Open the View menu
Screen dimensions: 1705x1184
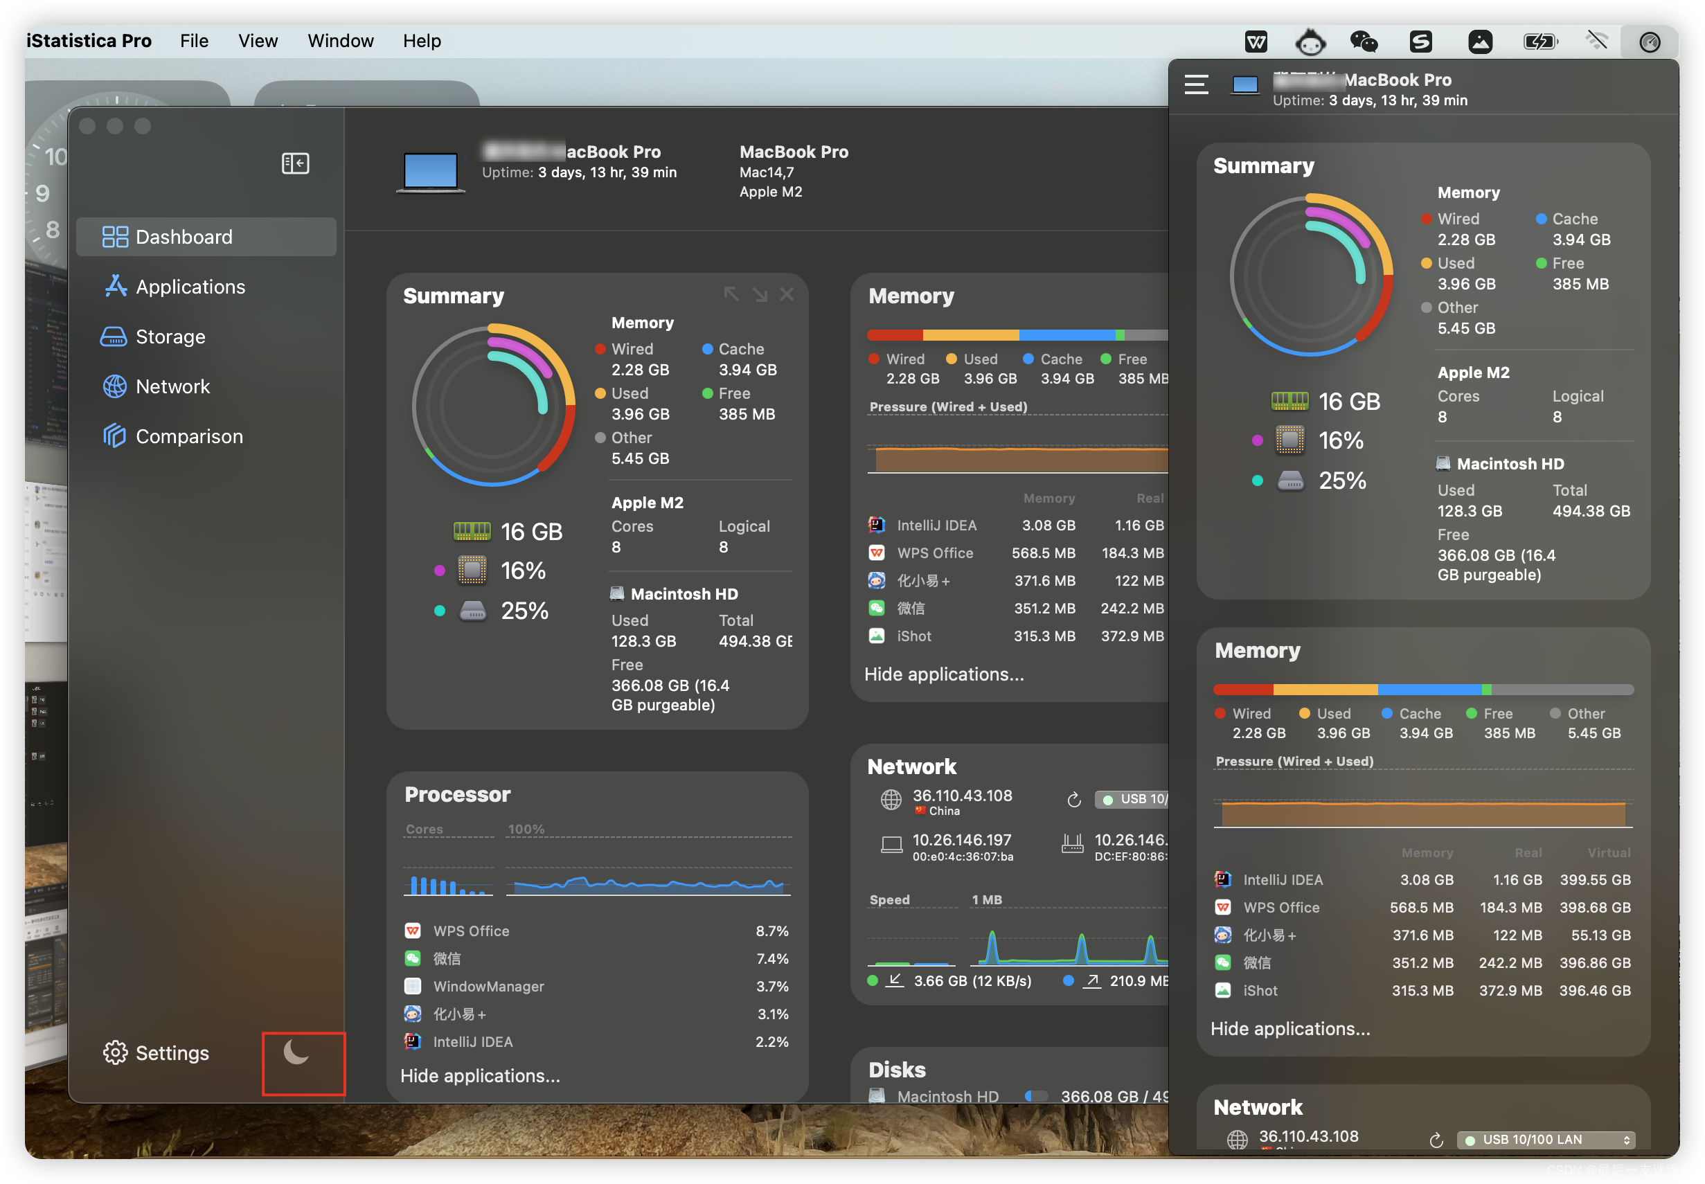258,41
